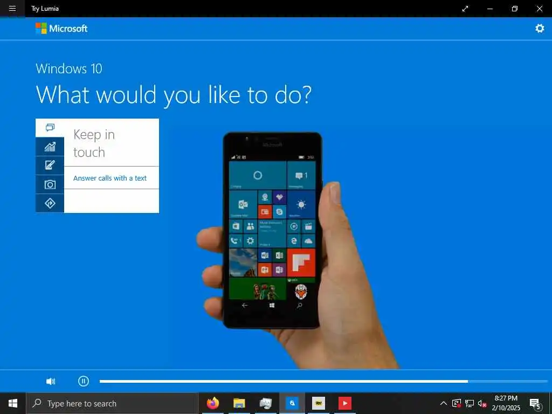
Task: Select the Keep in touch chat icon
Action: pos(50,127)
